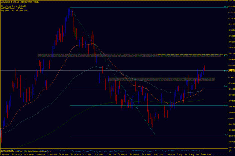Image resolution: width=235 pixels, height=156 pixels.
Task: Select the Fibonacci 100.0 level label
Action: [x=226, y=7]
